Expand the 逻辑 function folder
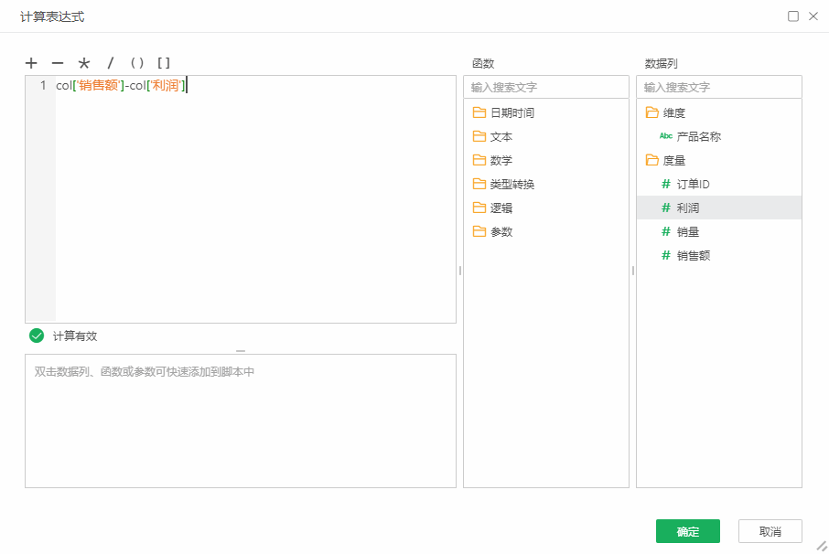The image size is (829, 554). (x=494, y=208)
